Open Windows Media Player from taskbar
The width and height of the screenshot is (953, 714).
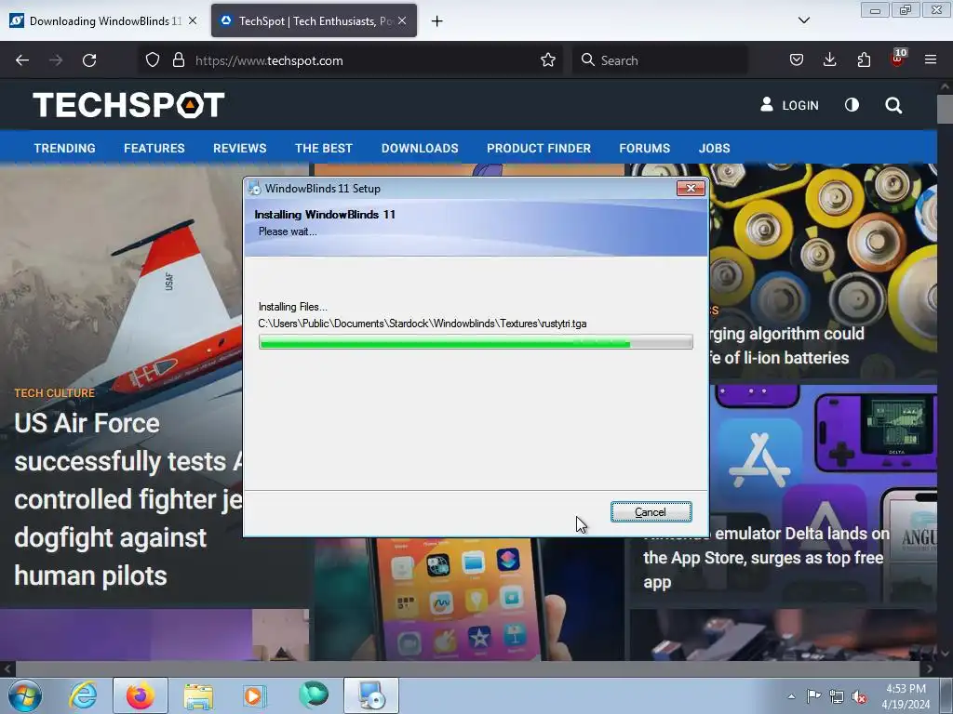[x=255, y=695]
